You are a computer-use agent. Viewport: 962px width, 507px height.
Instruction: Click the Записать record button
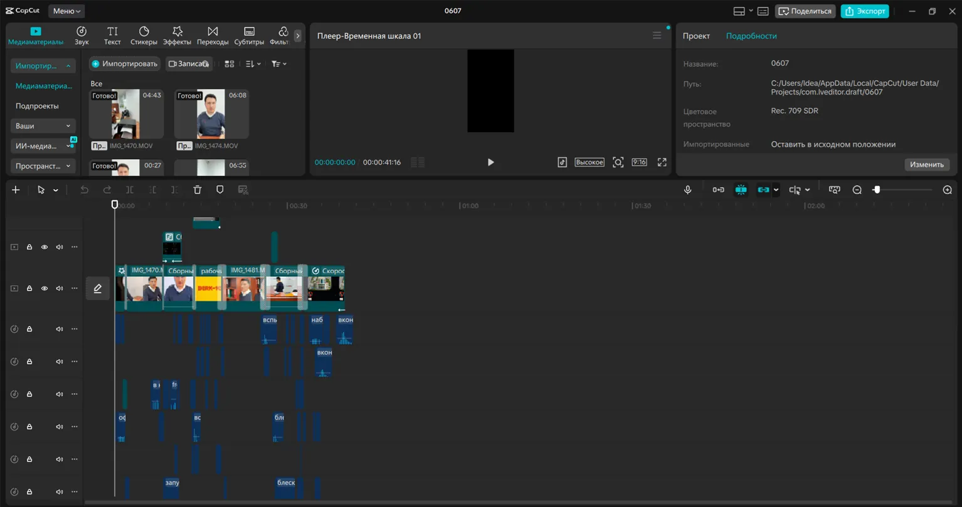click(189, 64)
